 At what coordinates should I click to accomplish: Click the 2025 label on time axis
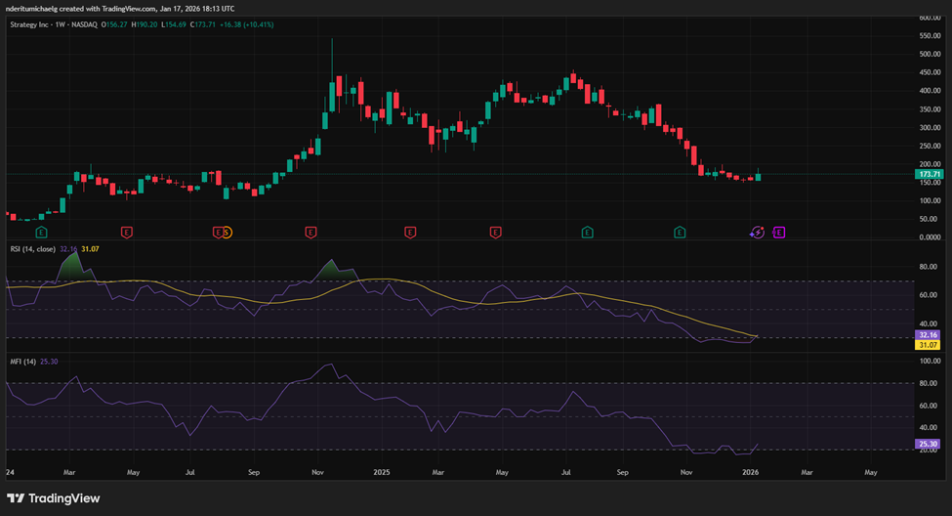click(381, 472)
